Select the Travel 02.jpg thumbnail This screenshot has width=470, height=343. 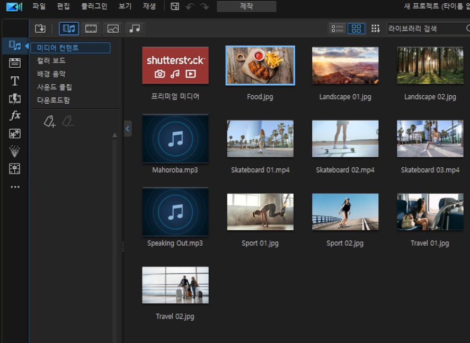click(x=175, y=285)
